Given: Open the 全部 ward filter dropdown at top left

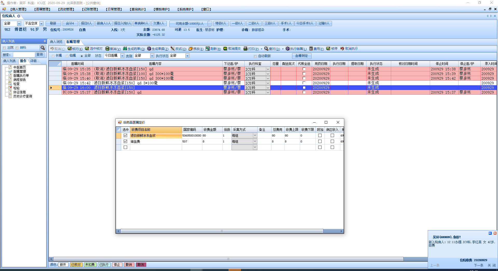Looking at the screenshot, I should tap(19, 24).
